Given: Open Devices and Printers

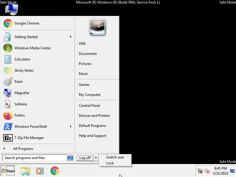Looking at the screenshot, I should click(x=94, y=116).
